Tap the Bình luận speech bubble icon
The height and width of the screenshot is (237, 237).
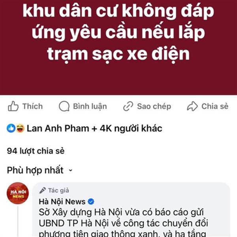(64, 106)
